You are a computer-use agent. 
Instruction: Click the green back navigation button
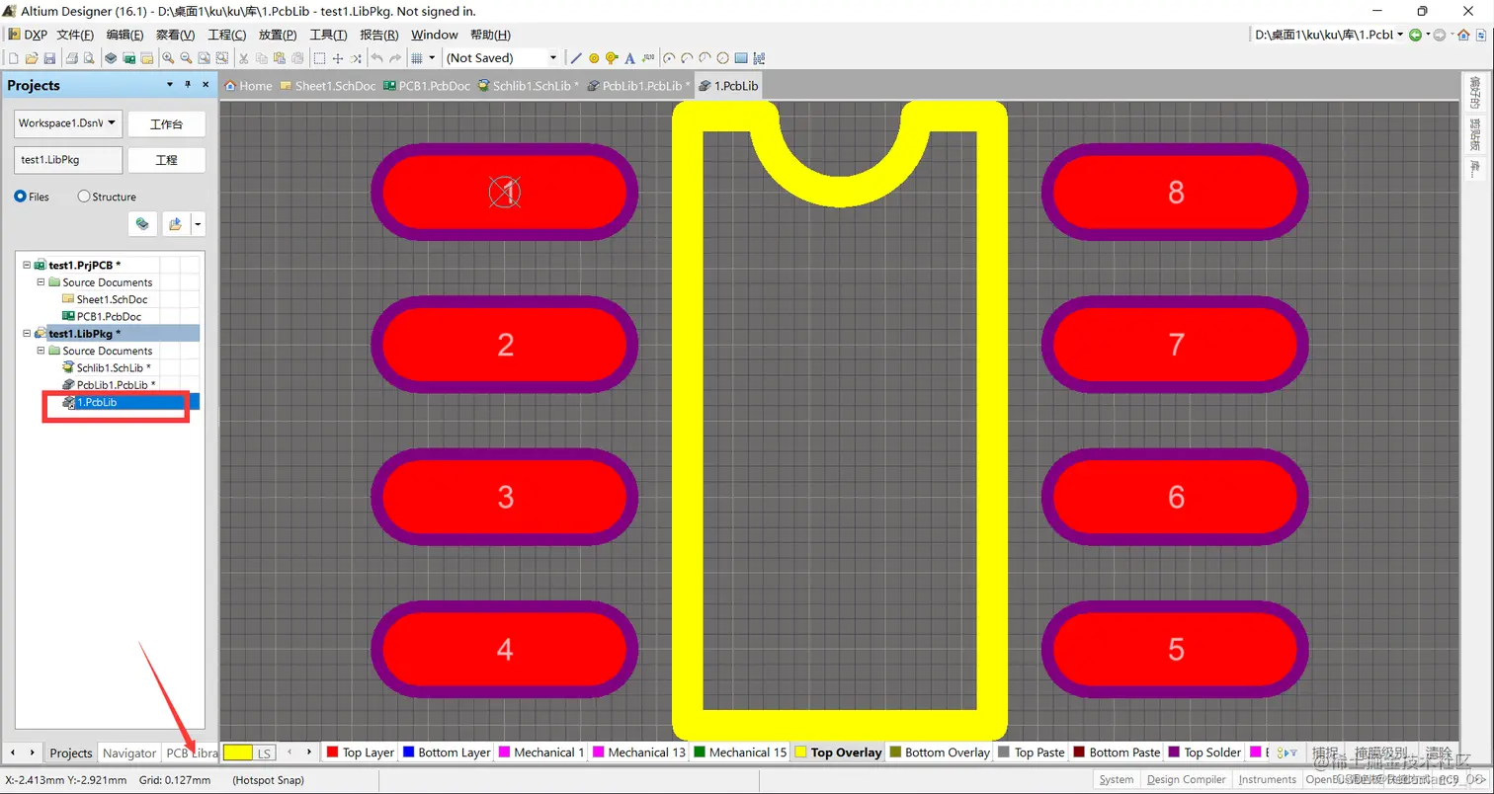1415,35
